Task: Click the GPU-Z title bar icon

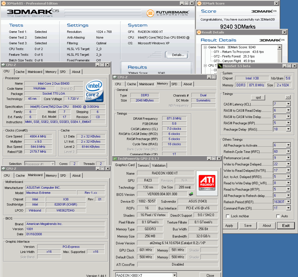Action: 115,158
